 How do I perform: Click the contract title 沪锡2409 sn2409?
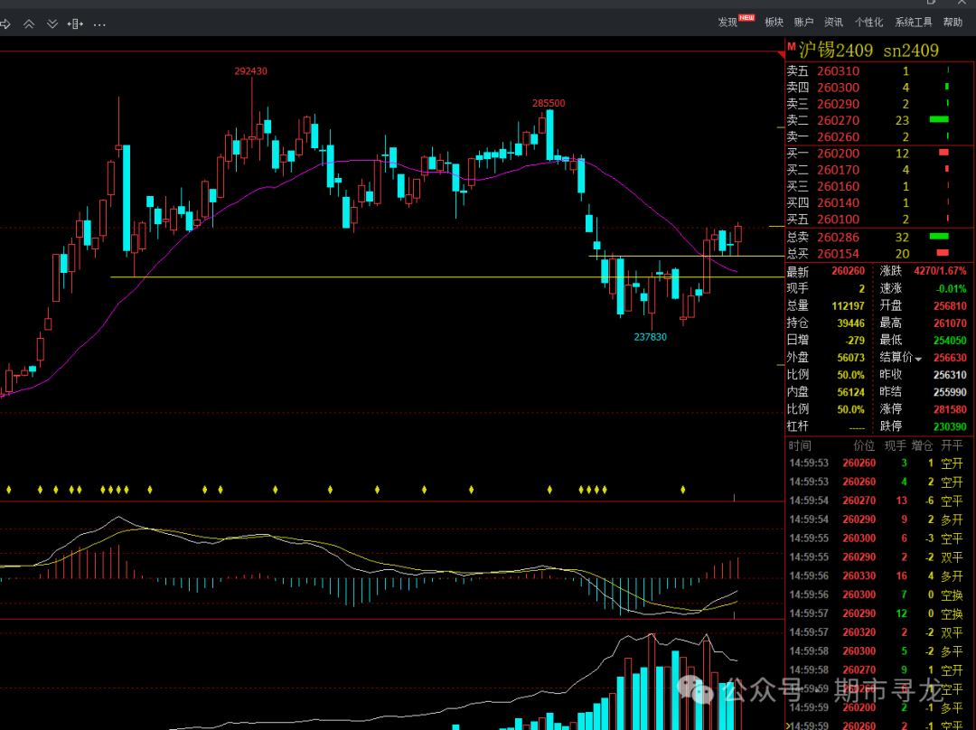[868, 50]
